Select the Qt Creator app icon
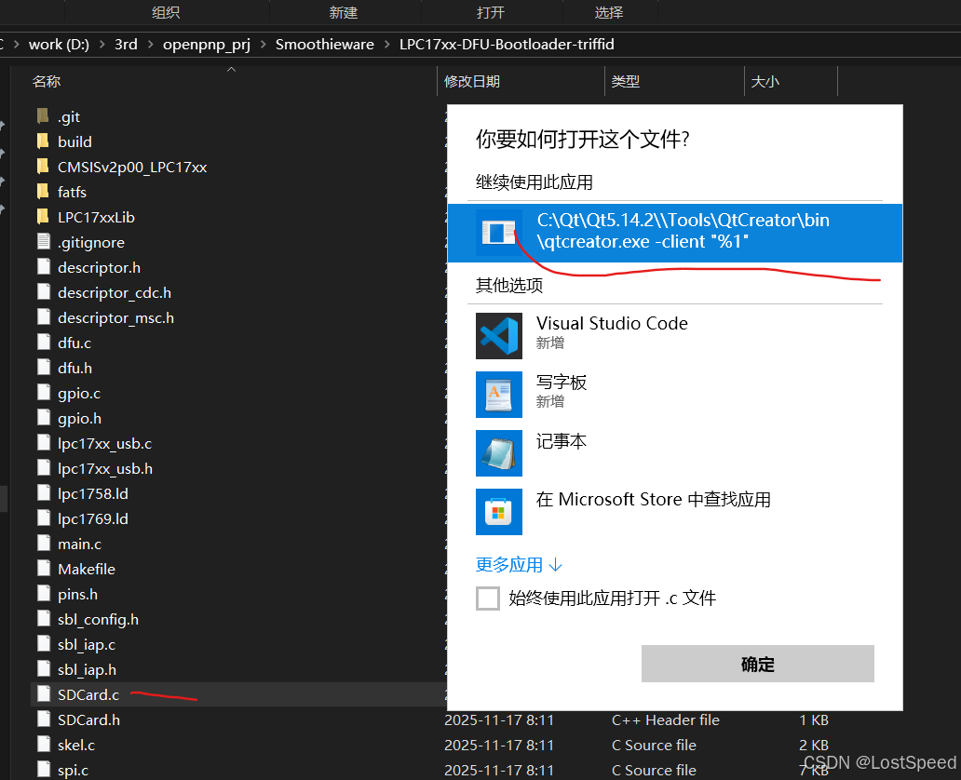This screenshot has height=780, width=961. (499, 233)
